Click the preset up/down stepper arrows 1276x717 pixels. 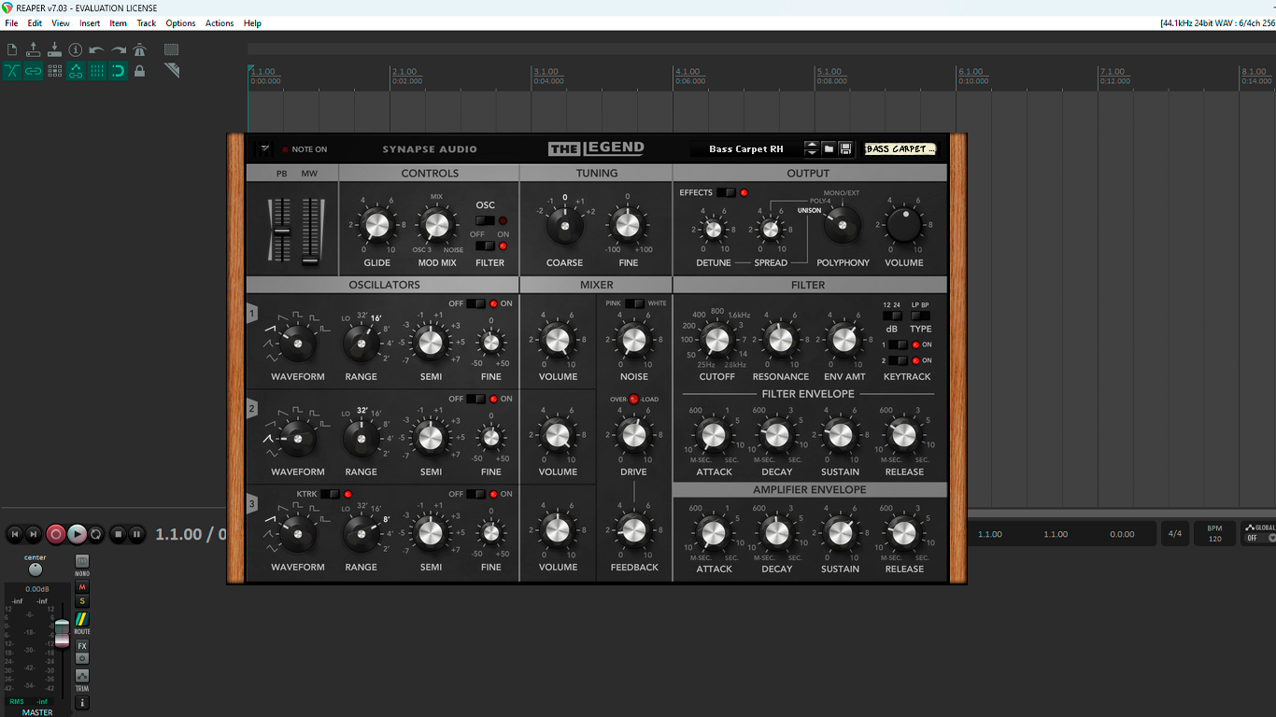pyautogui.click(x=812, y=148)
